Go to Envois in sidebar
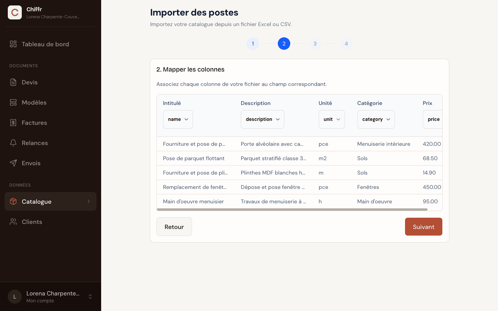 coord(51,163)
